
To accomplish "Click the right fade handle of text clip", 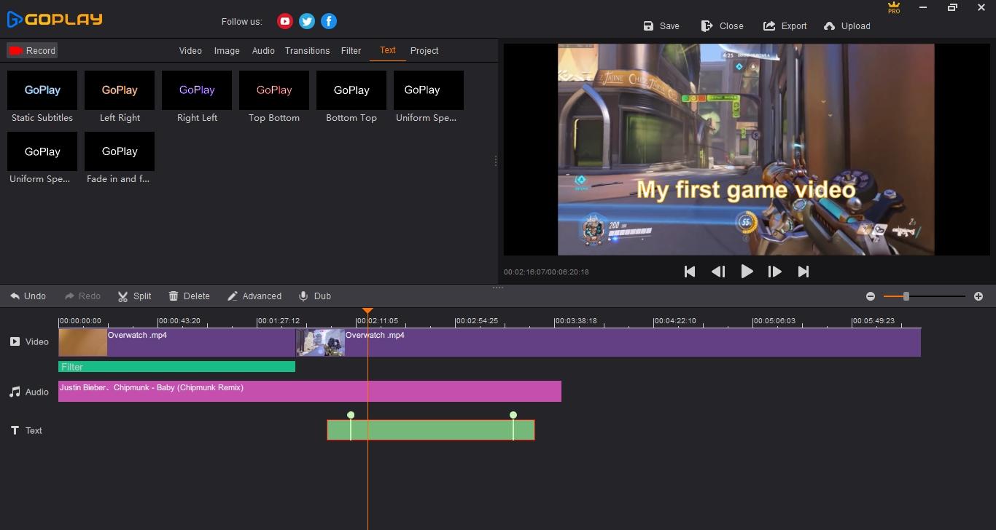I will pyautogui.click(x=513, y=415).
